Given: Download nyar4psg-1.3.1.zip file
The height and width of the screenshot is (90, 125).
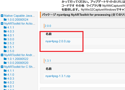Looking at the screenshot, I should (x=58, y=76).
